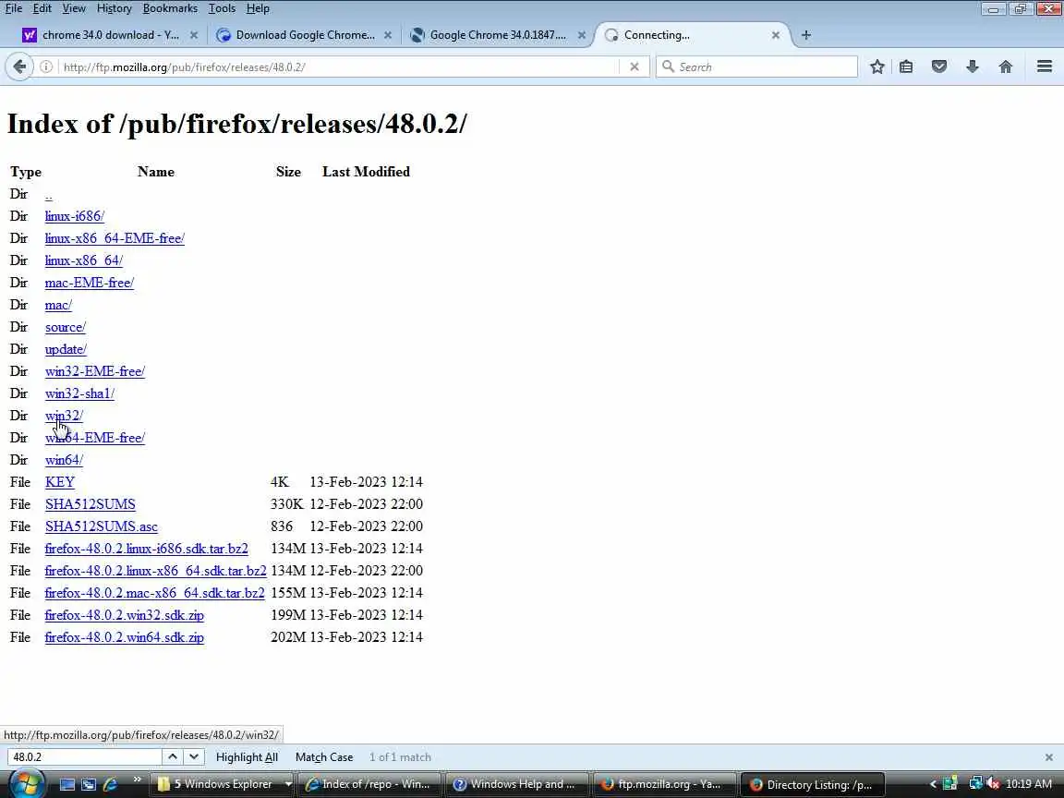The height and width of the screenshot is (798, 1064).
Task: Open the win32/ directory link
Action: point(64,416)
